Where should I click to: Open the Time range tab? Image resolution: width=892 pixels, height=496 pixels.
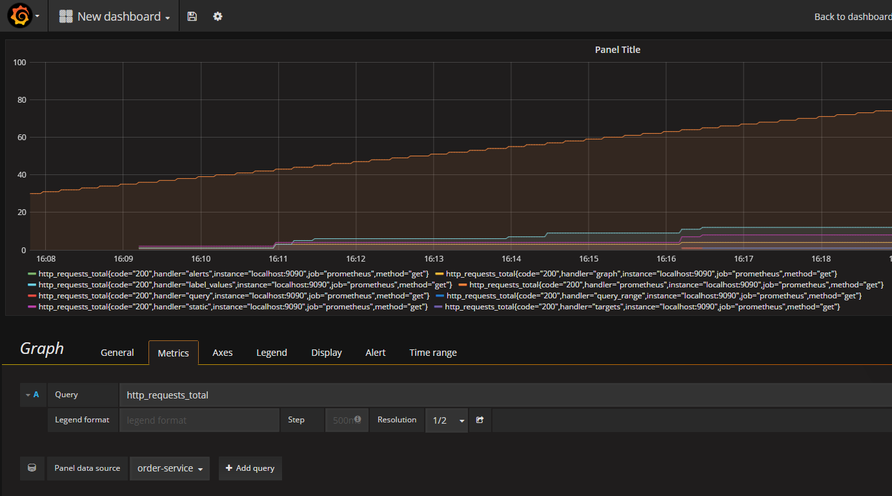coord(432,353)
